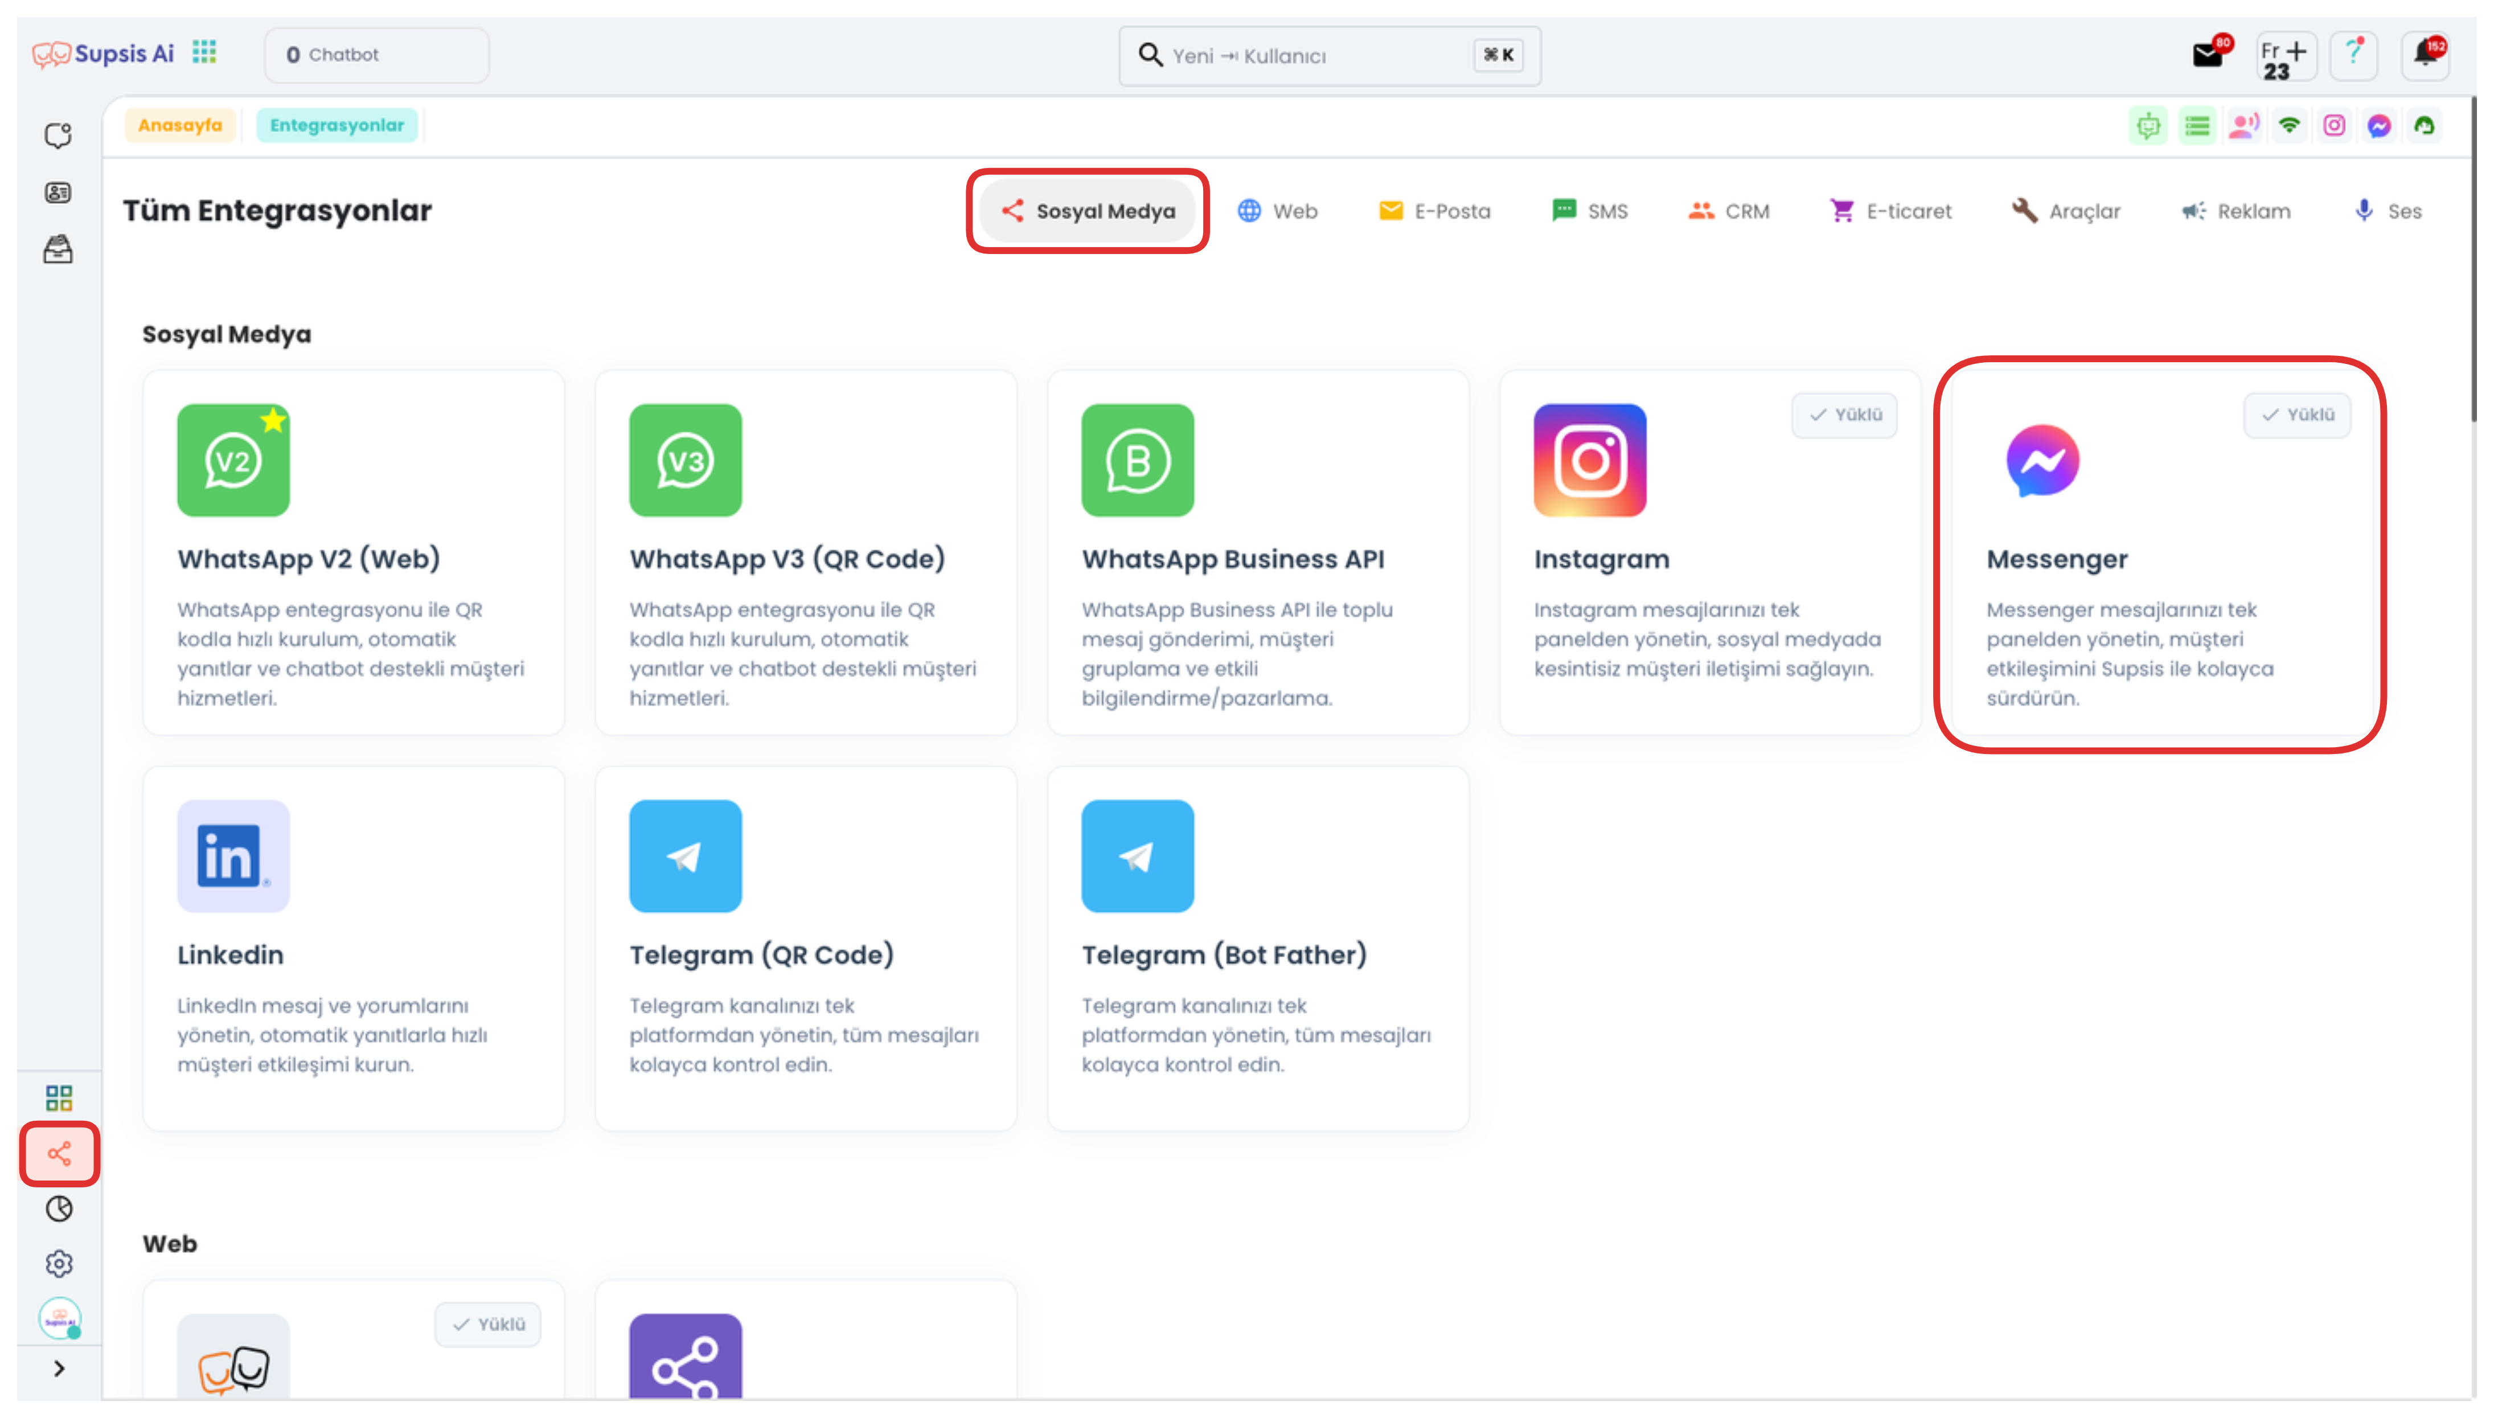Open the settings gear icon in sidebar
The image size is (2494, 1418).
pos(59,1263)
